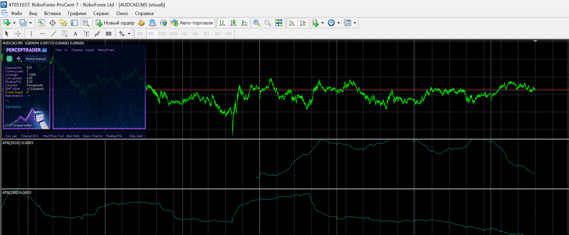The width and height of the screenshot is (569, 235).
Task: Toggle chart auto-scroll button
Action: [292, 22]
